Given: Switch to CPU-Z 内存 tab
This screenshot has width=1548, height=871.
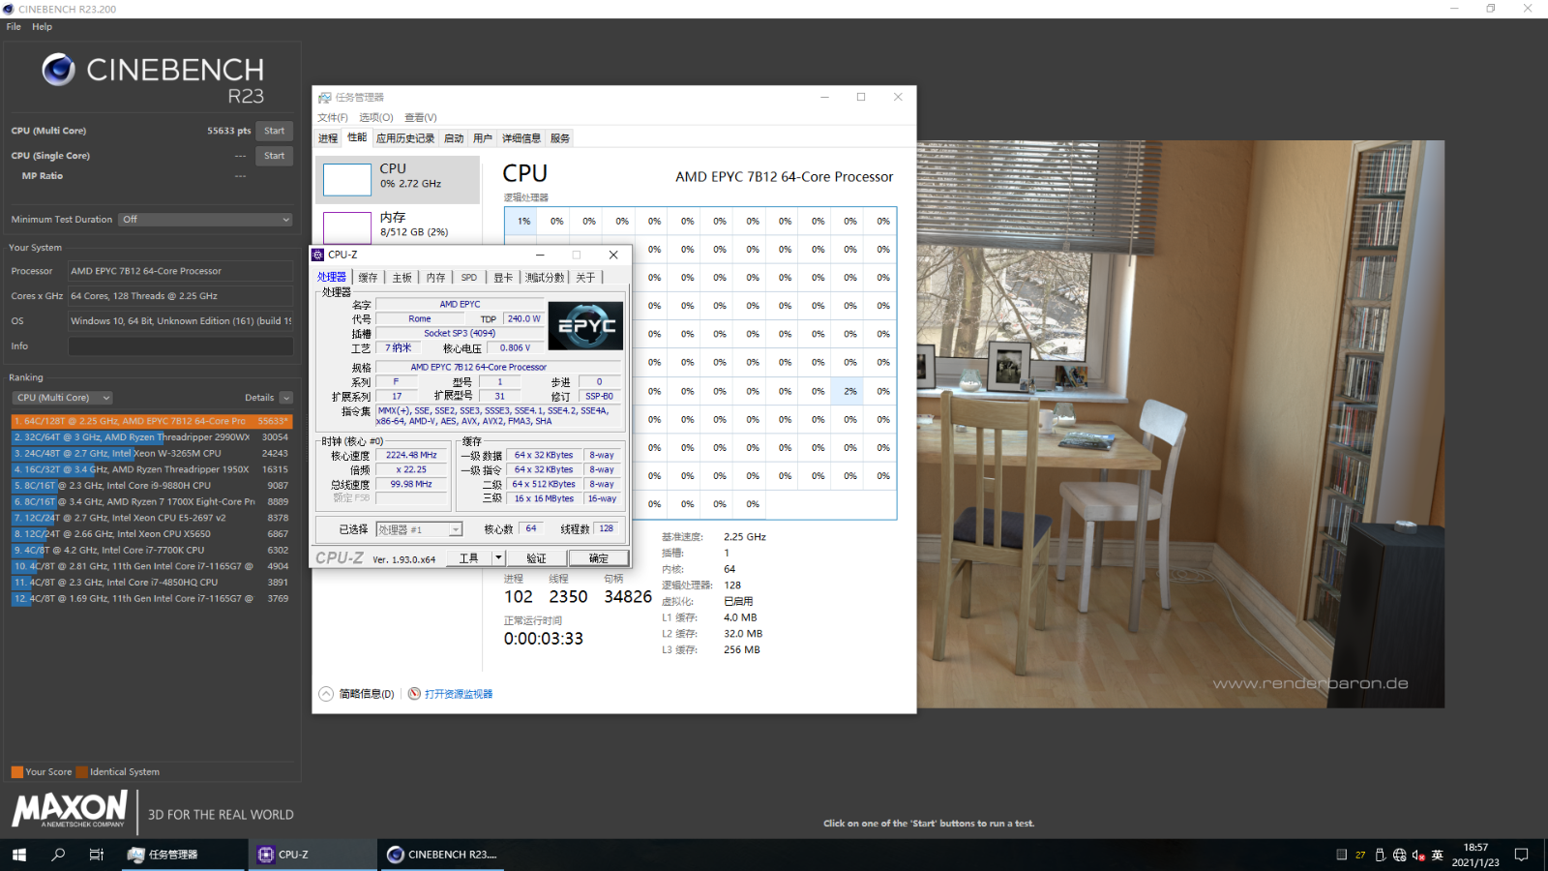Looking at the screenshot, I should [x=436, y=278].
